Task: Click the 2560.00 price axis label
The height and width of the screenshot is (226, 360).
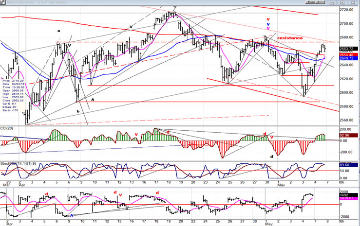Action: tap(347, 120)
